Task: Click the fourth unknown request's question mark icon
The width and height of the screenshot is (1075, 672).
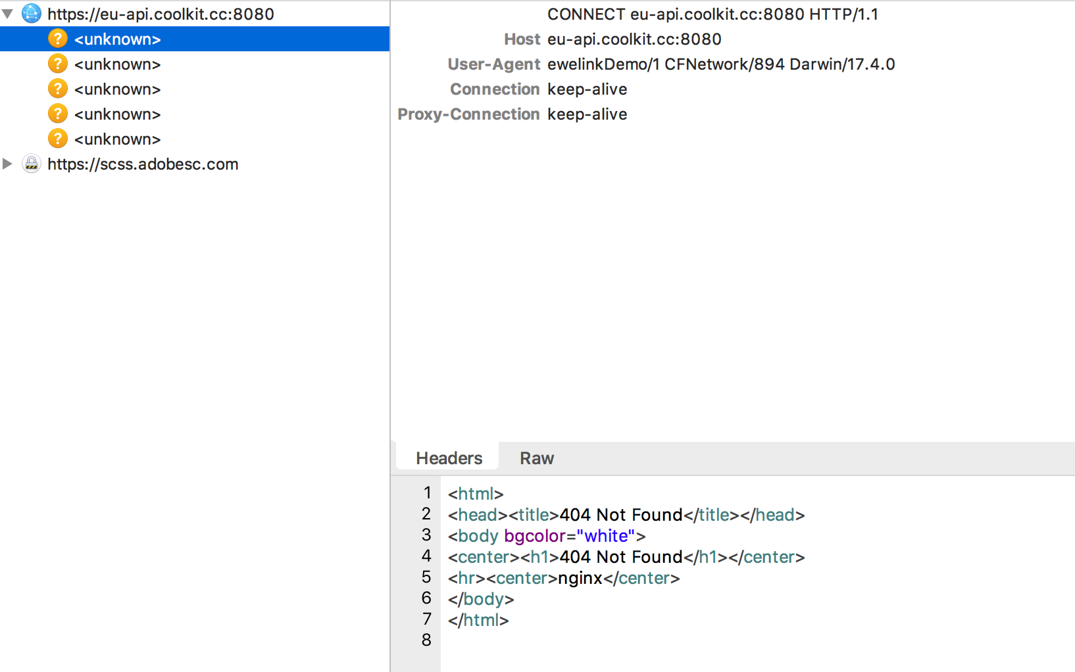Action: (58, 114)
